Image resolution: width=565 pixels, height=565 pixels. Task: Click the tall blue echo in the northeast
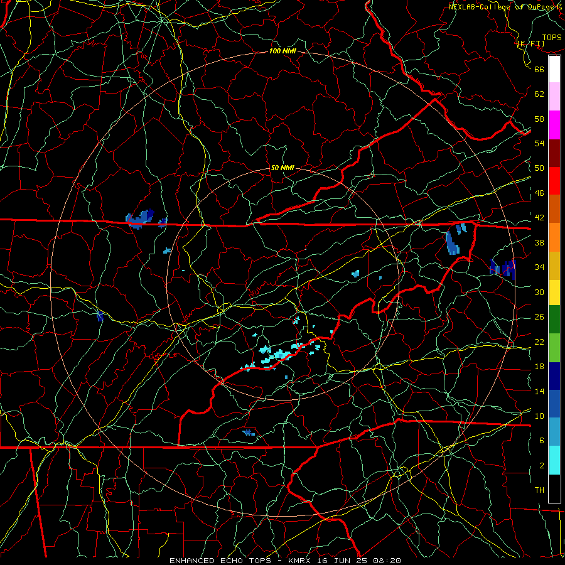[x=452, y=243]
